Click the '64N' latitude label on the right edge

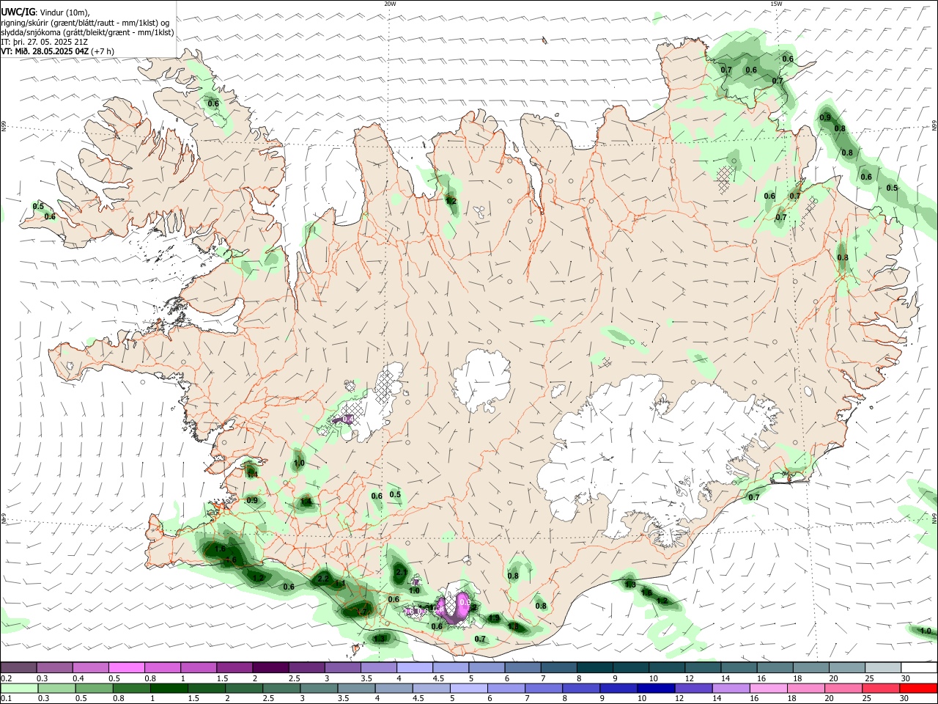coord(934,518)
